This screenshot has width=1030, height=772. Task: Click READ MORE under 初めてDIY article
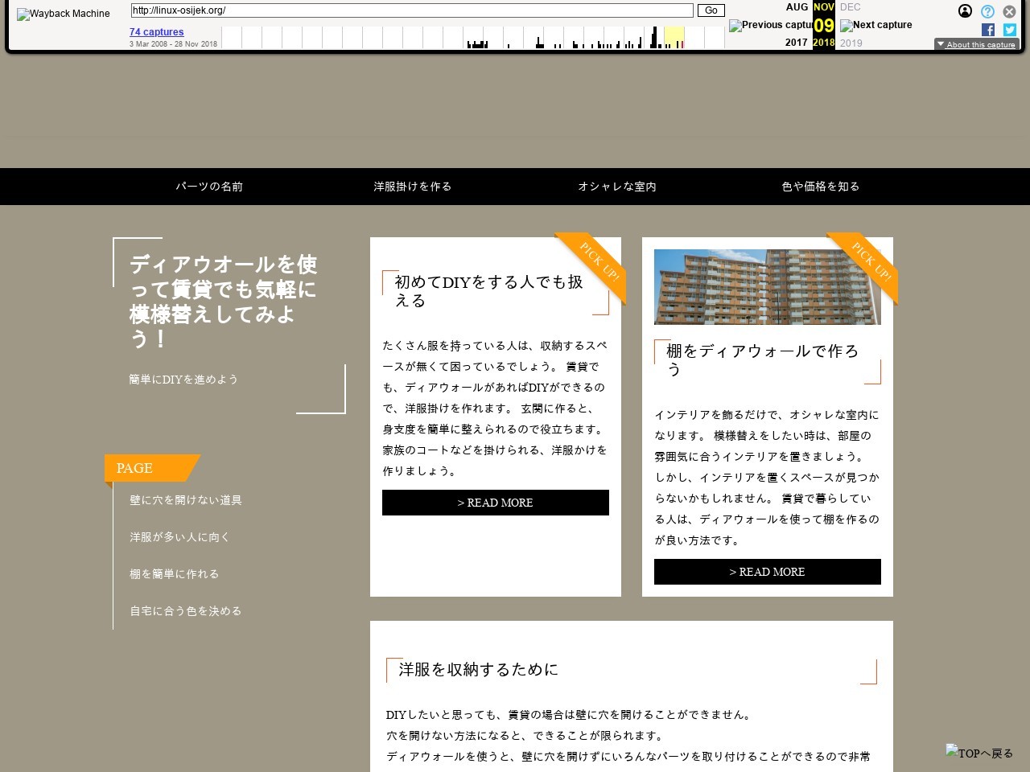pos(495,503)
